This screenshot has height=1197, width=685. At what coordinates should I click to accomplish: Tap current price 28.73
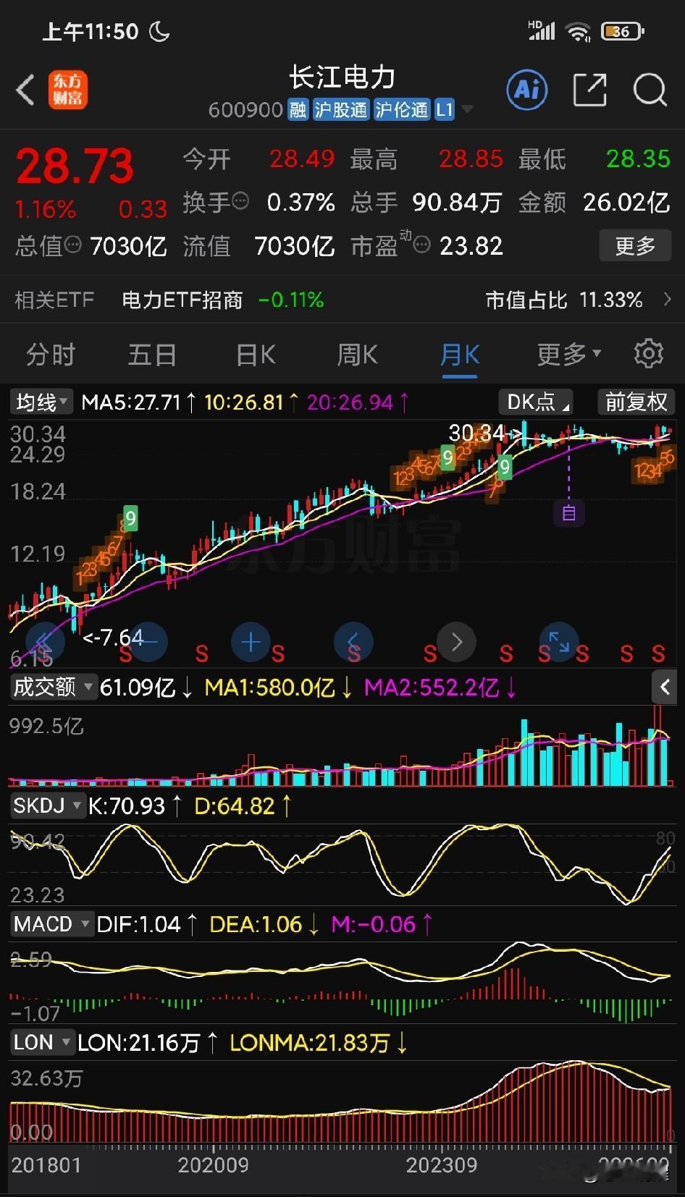[75, 166]
